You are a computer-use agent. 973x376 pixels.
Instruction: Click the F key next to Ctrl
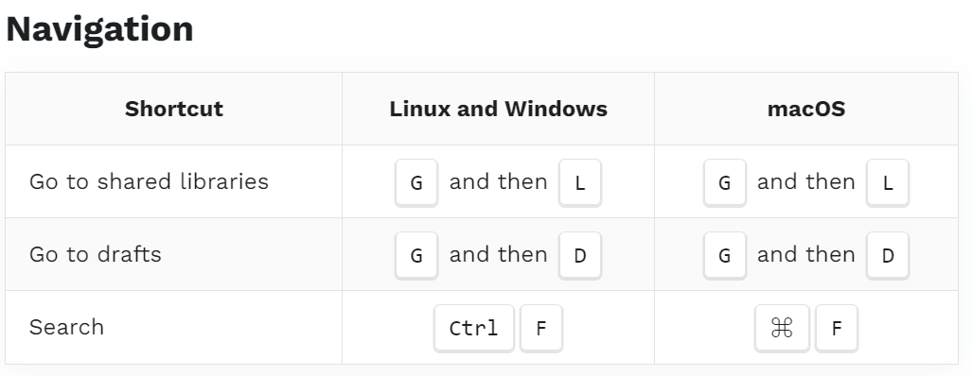pos(541,328)
